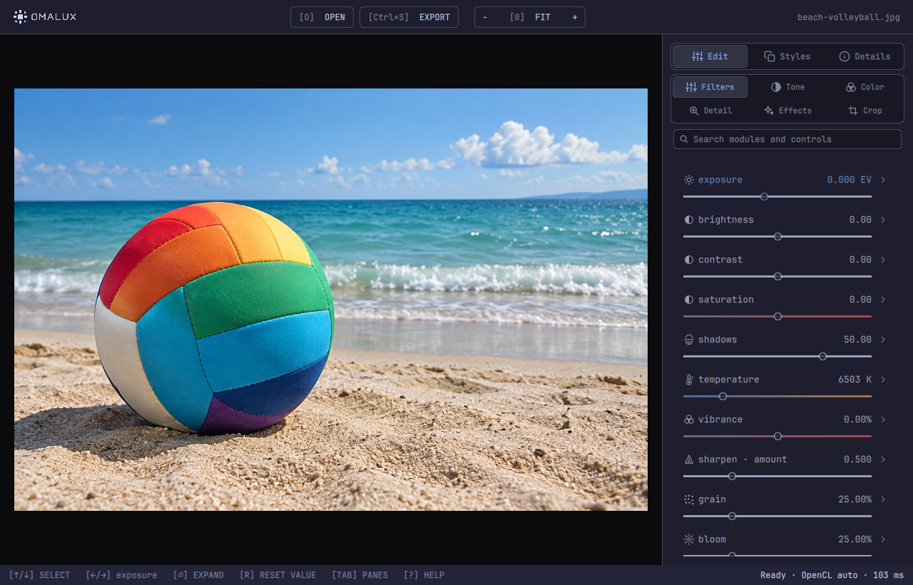Click the shadows module icon

(688, 340)
